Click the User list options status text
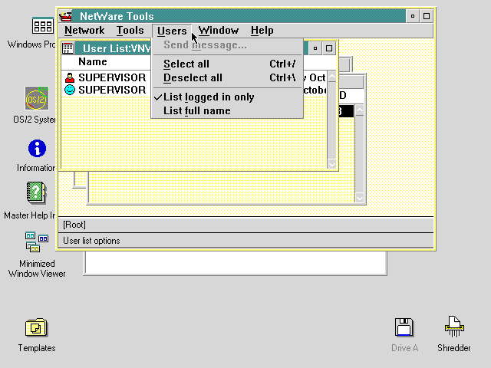The height and width of the screenshot is (368, 491). tap(91, 241)
